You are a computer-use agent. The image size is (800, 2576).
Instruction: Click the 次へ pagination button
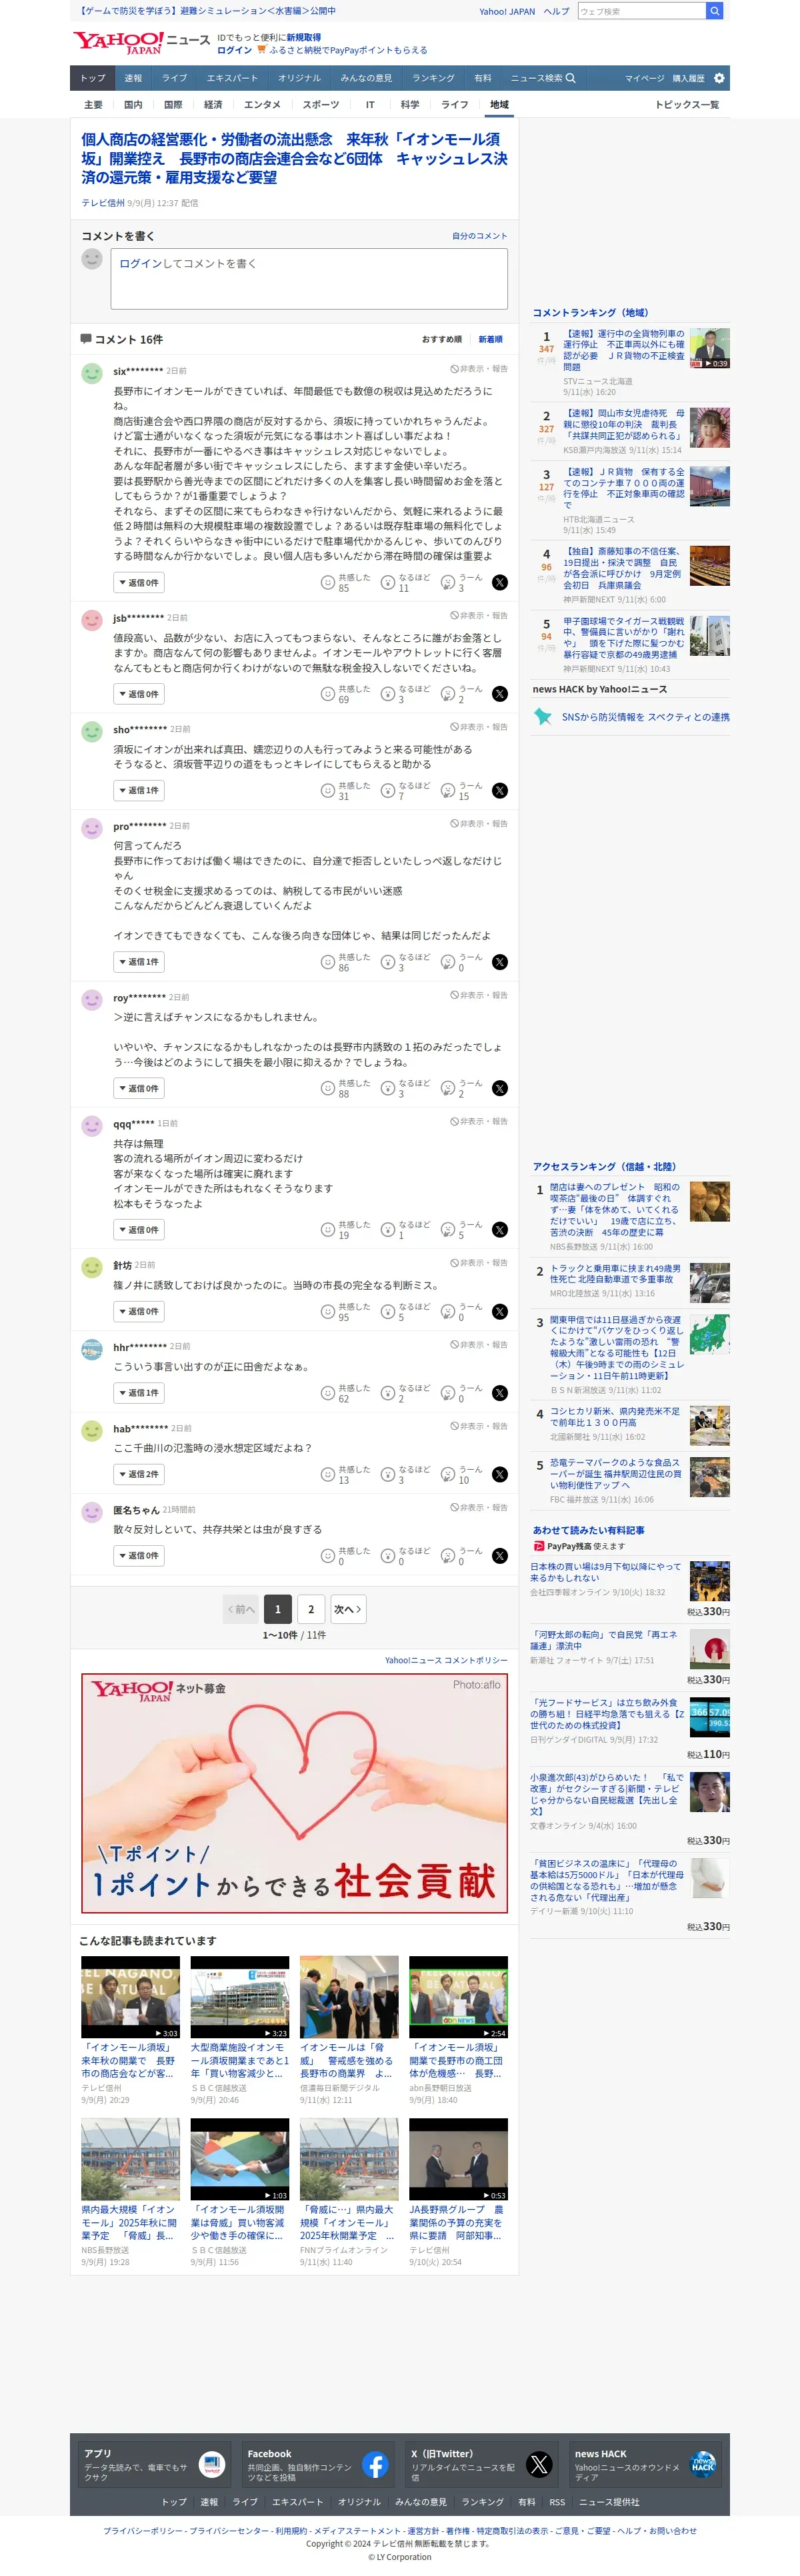tap(347, 1609)
